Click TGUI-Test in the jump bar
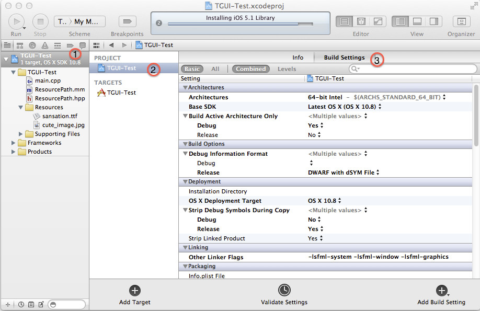The image size is (480, 311). point(155,45)
